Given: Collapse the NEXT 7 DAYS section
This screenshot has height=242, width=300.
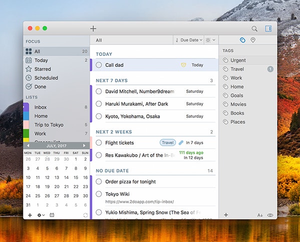Looking at the screenshot, I should 111,81.
